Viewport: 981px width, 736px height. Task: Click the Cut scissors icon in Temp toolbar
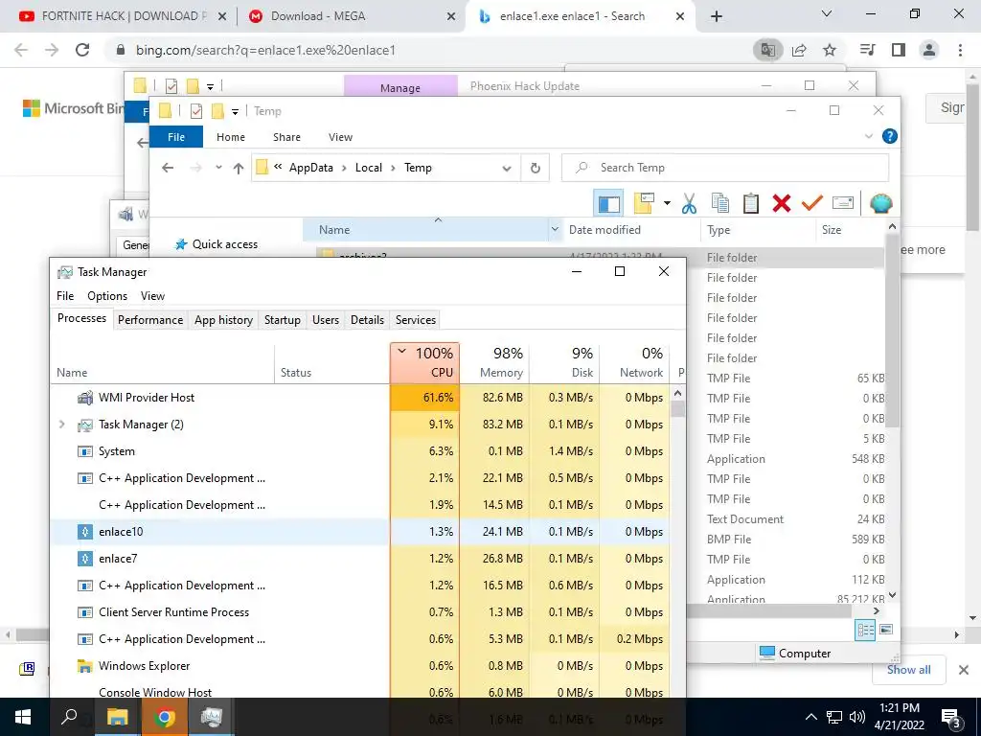tap(689, 203)
